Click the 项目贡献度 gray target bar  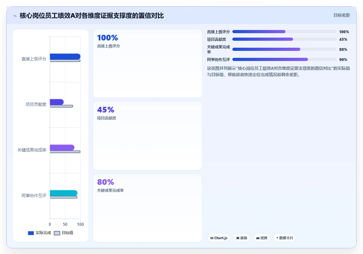click(61, 106)
